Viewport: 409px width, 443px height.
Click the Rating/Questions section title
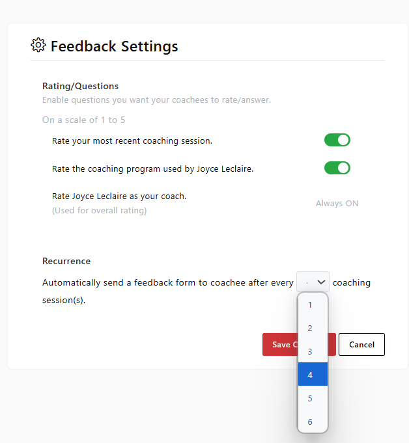80,86
